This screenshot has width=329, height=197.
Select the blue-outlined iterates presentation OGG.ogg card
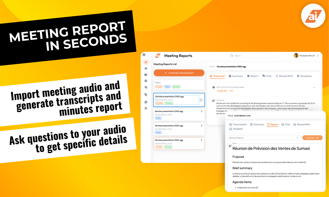pos(179,100)
